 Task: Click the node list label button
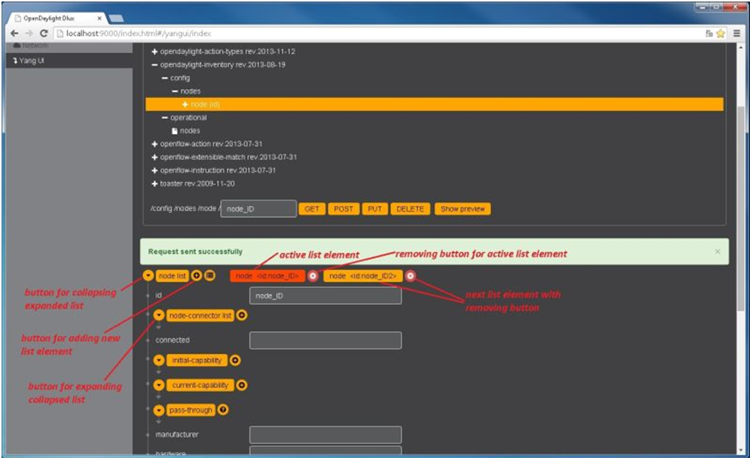pos(172,276)
